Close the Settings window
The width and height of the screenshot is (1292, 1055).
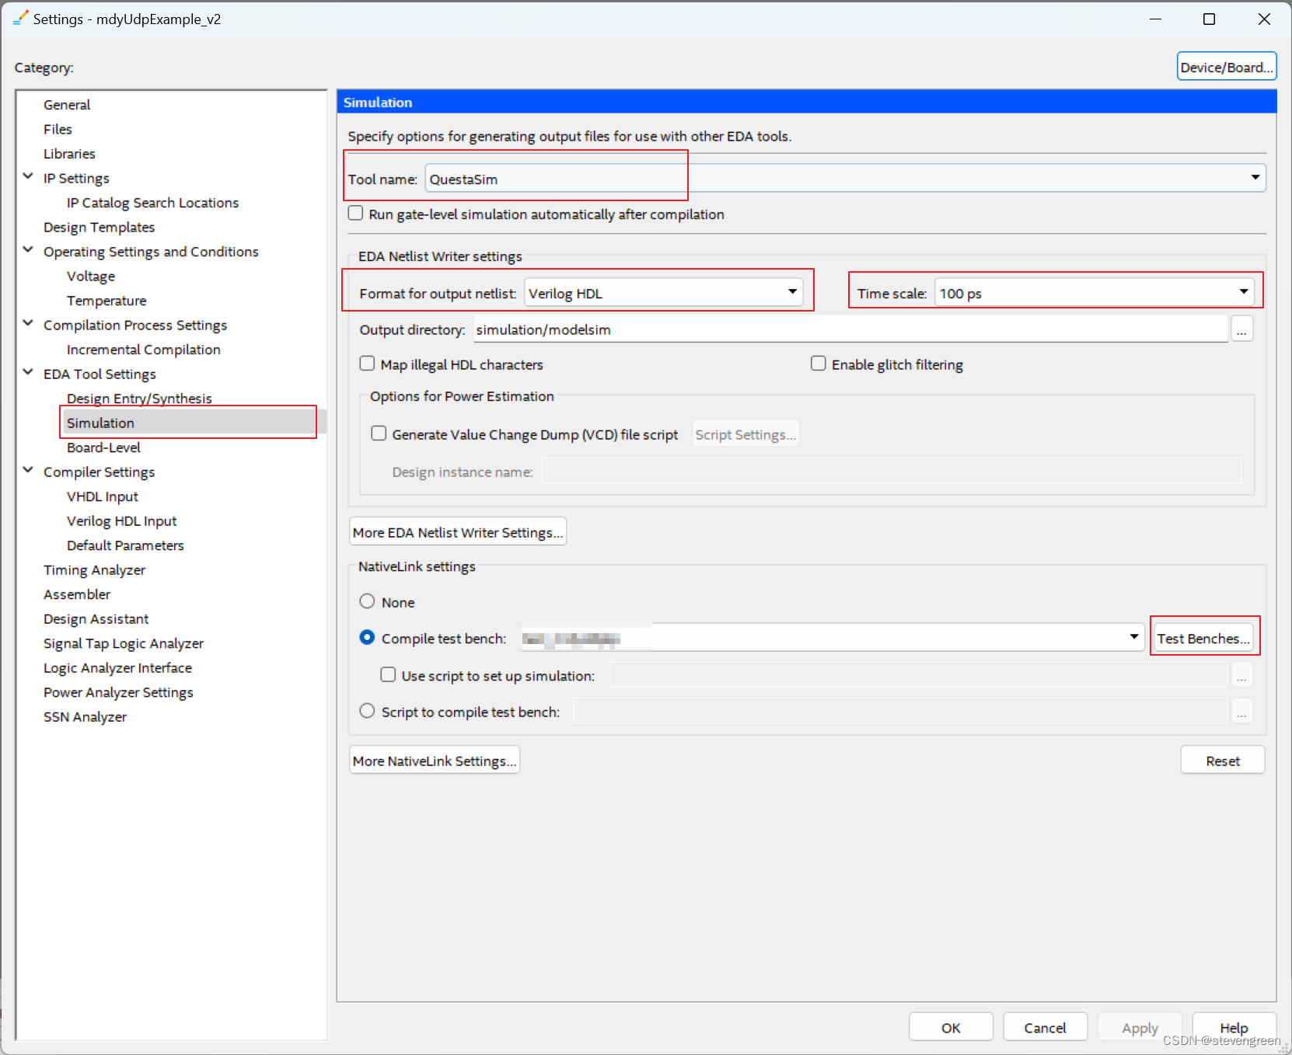1264,19
